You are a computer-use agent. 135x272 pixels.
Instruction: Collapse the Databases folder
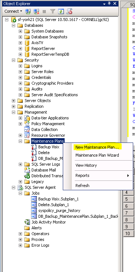[13, 25]
